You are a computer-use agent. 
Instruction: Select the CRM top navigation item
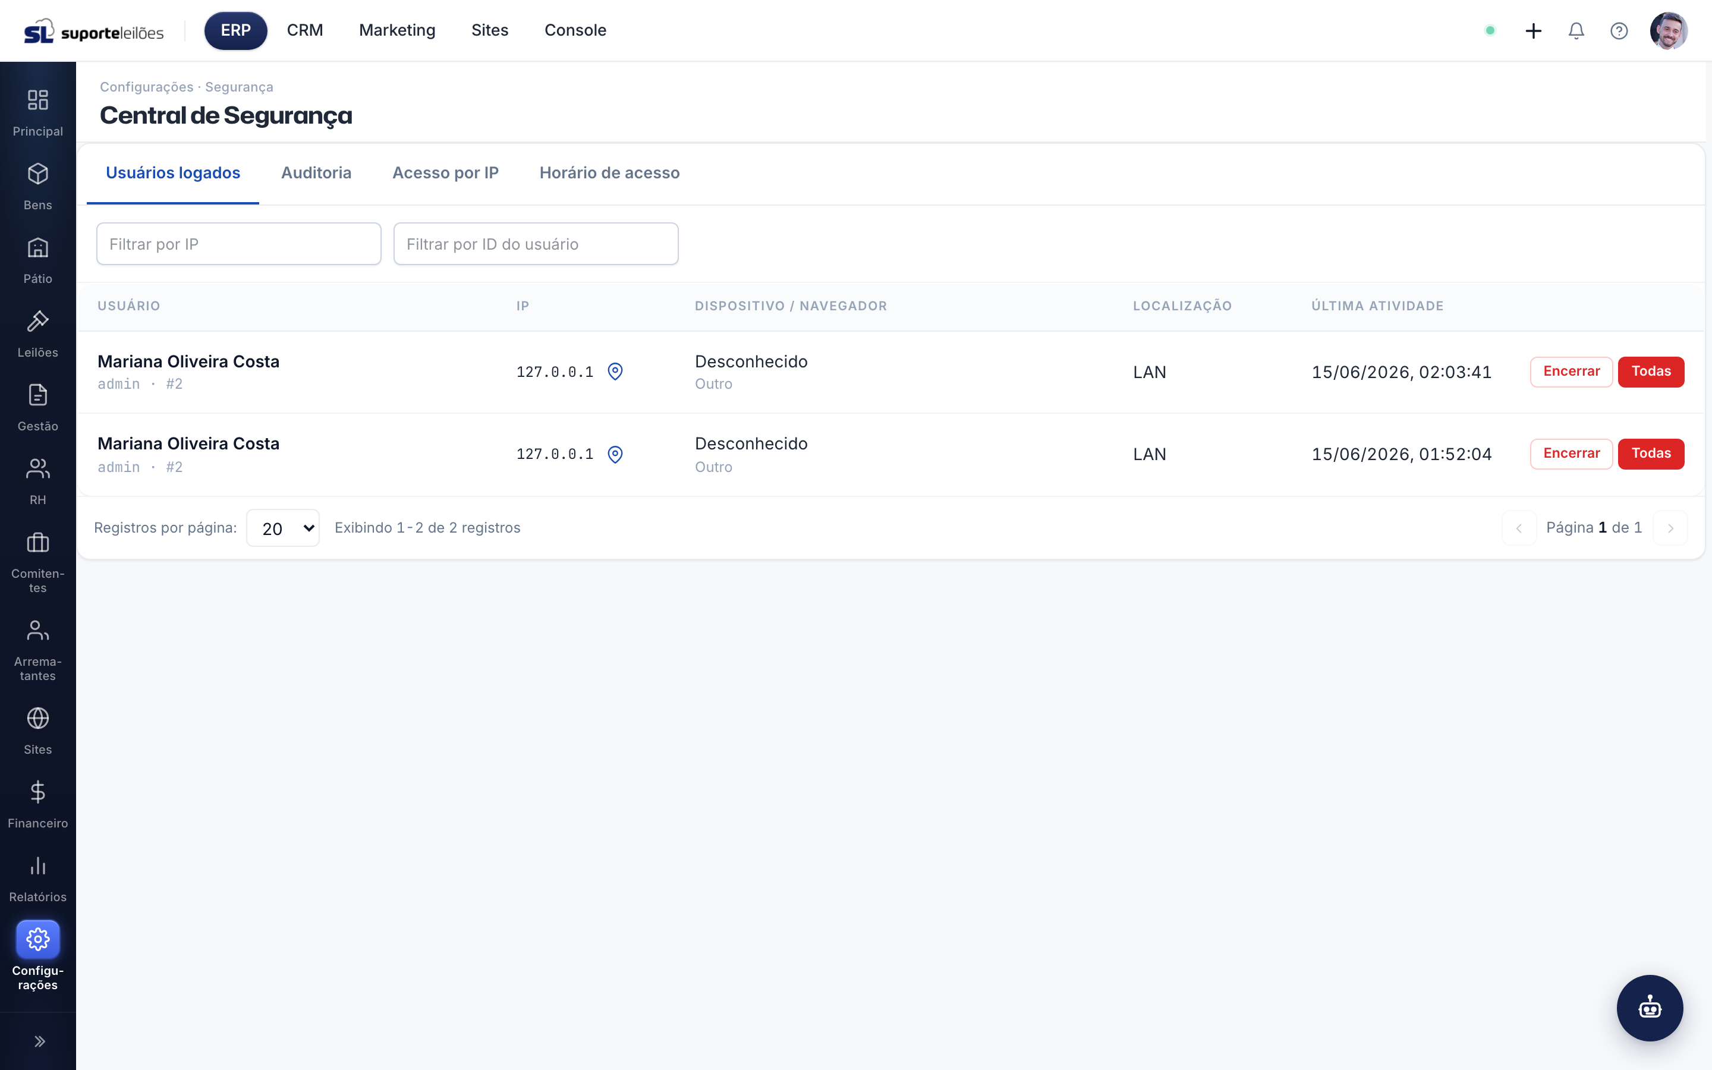point(305,30)
